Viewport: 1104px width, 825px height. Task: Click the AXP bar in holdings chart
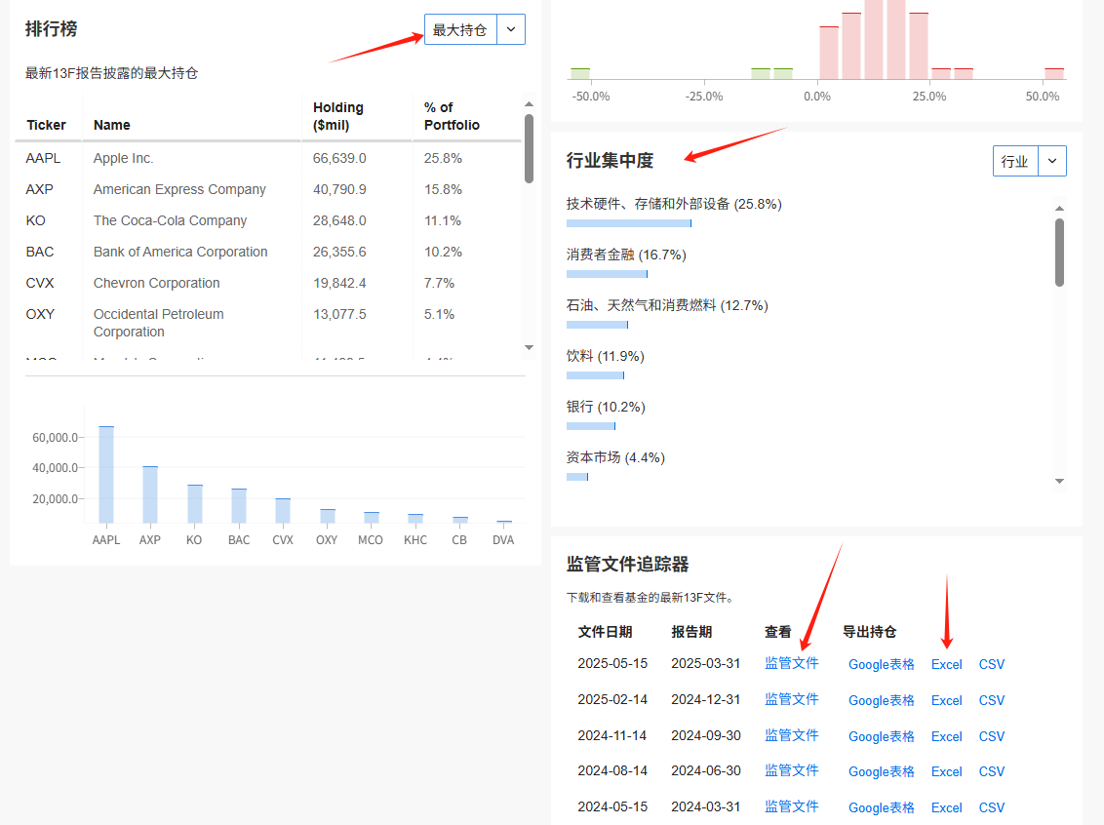click(x=150, y=494)
